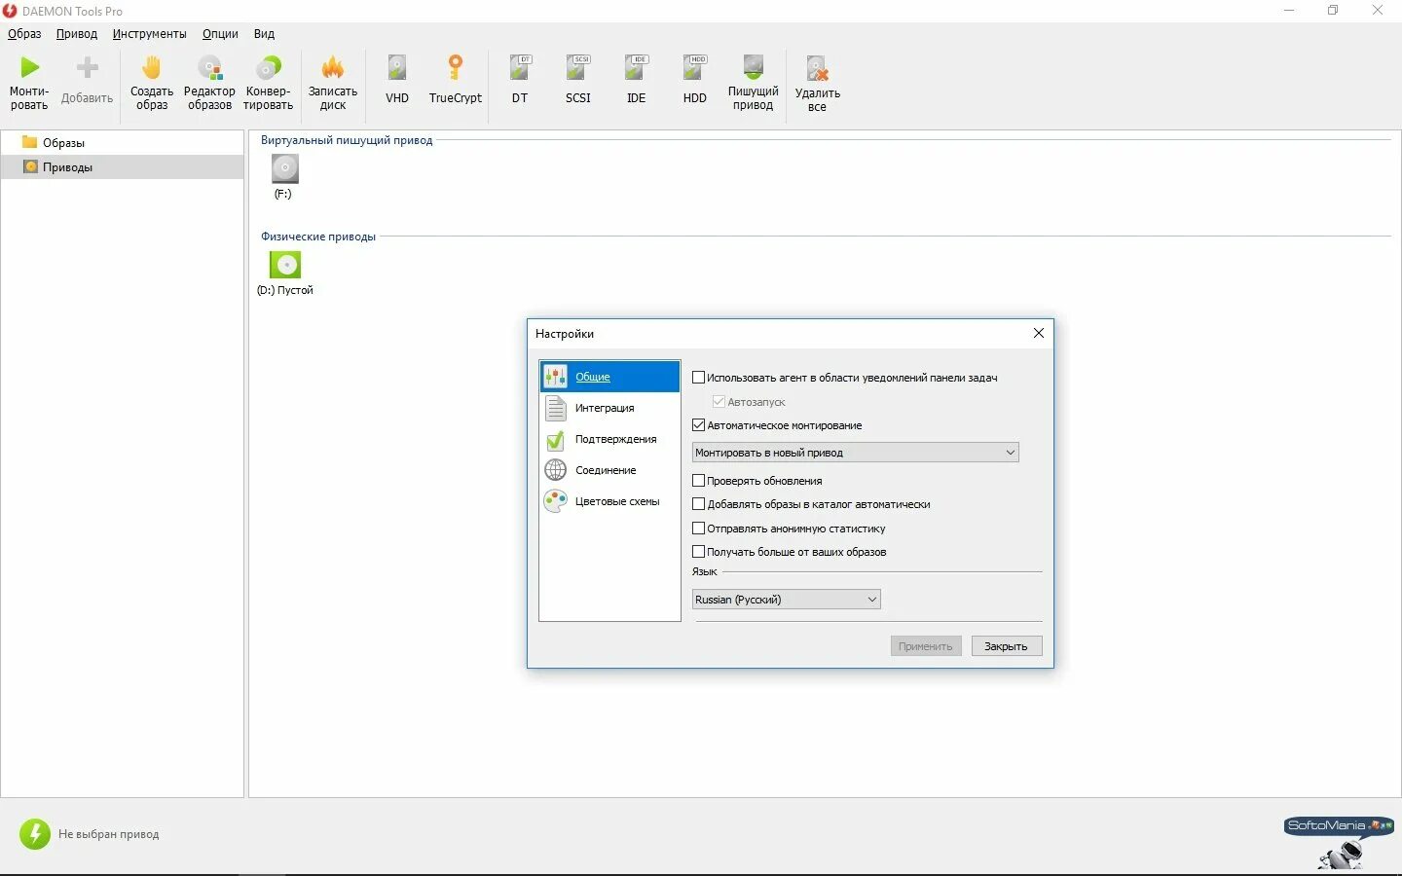Viewport: 1402px width, 876px height.
Task: Add a DT virtual drive
Action: click(520, 80)
